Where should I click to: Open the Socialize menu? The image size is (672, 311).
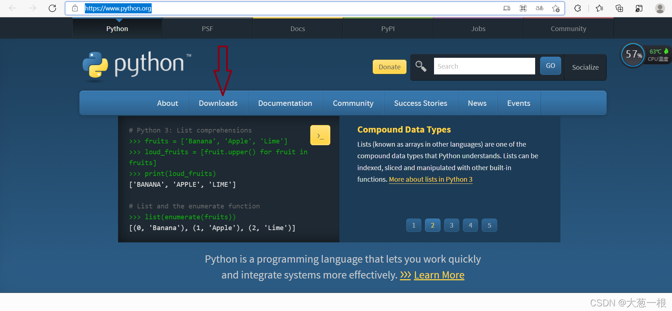point(585,67)
